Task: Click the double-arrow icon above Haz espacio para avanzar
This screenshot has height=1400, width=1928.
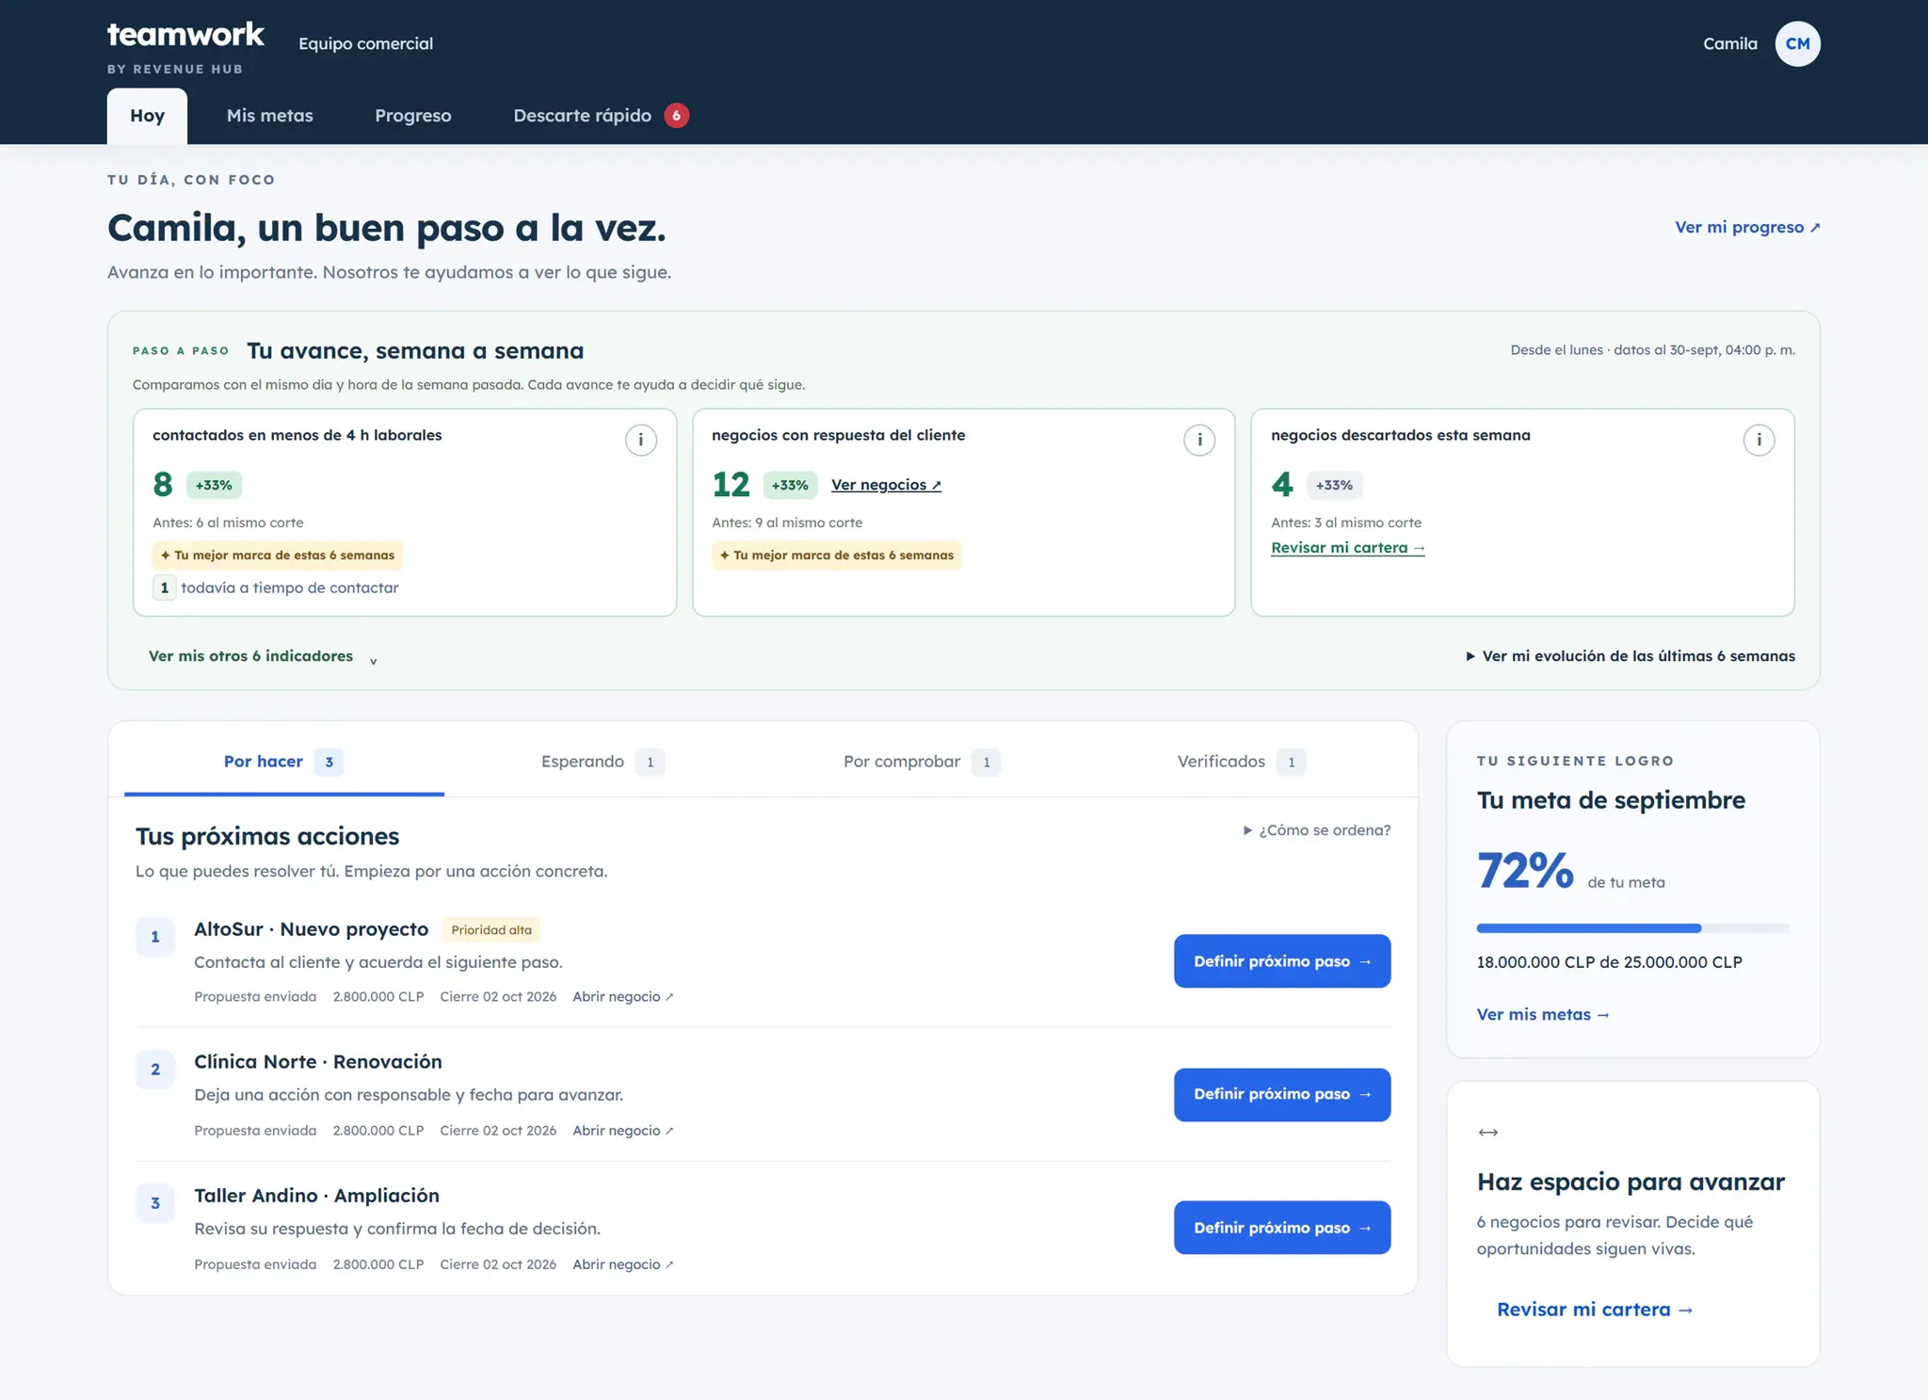Action: point(1487,1132)
